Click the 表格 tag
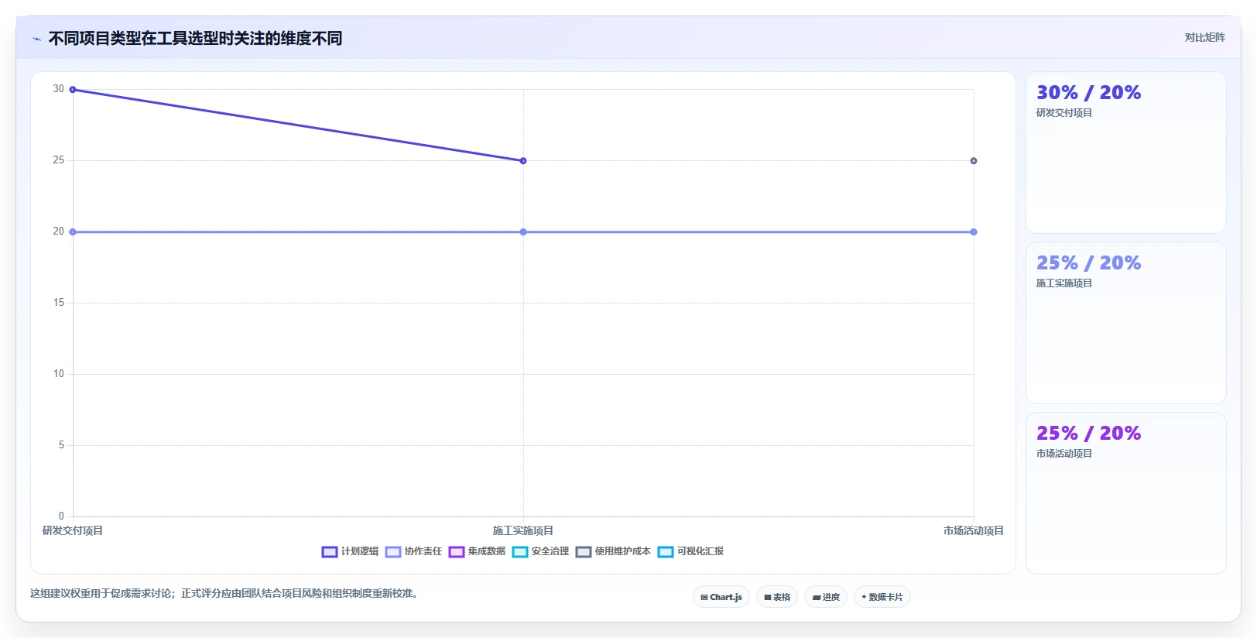Image resolution: width=1257 pixels, height=638 pixels. [777, 597]
